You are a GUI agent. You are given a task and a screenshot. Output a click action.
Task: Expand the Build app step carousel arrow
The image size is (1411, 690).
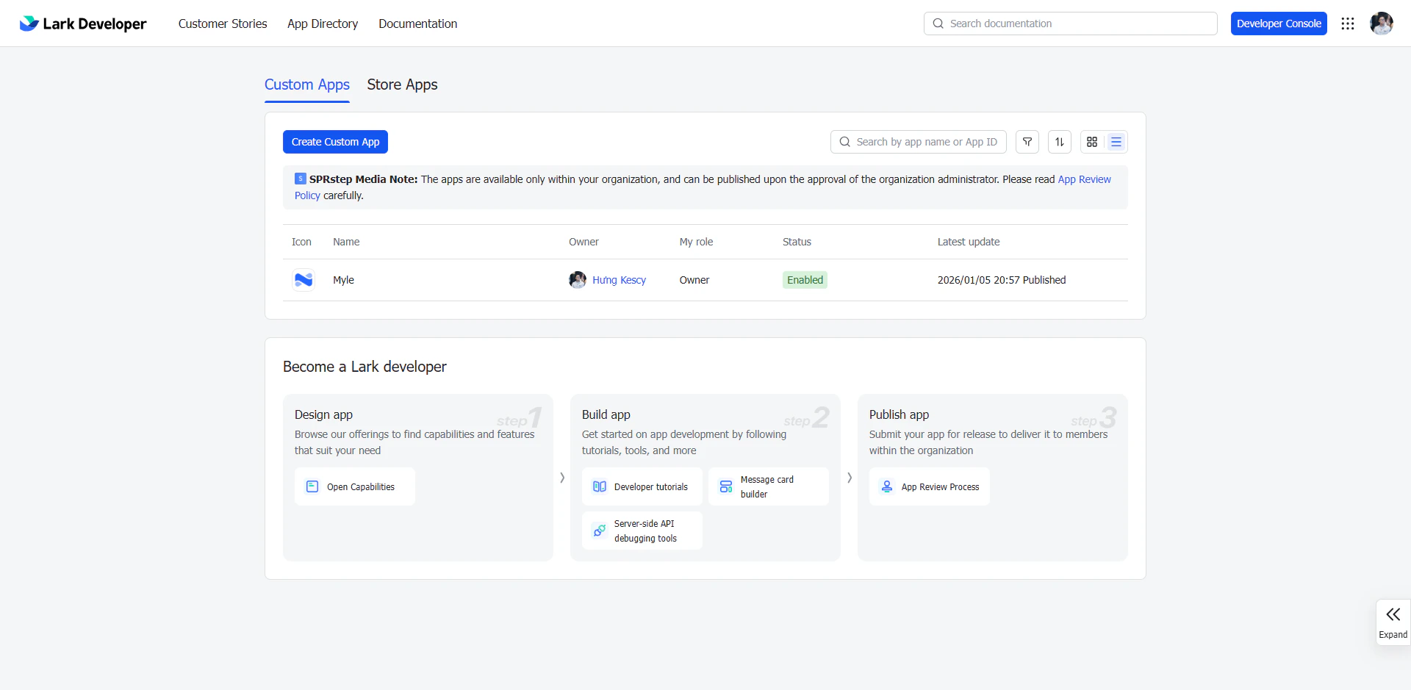850,478
